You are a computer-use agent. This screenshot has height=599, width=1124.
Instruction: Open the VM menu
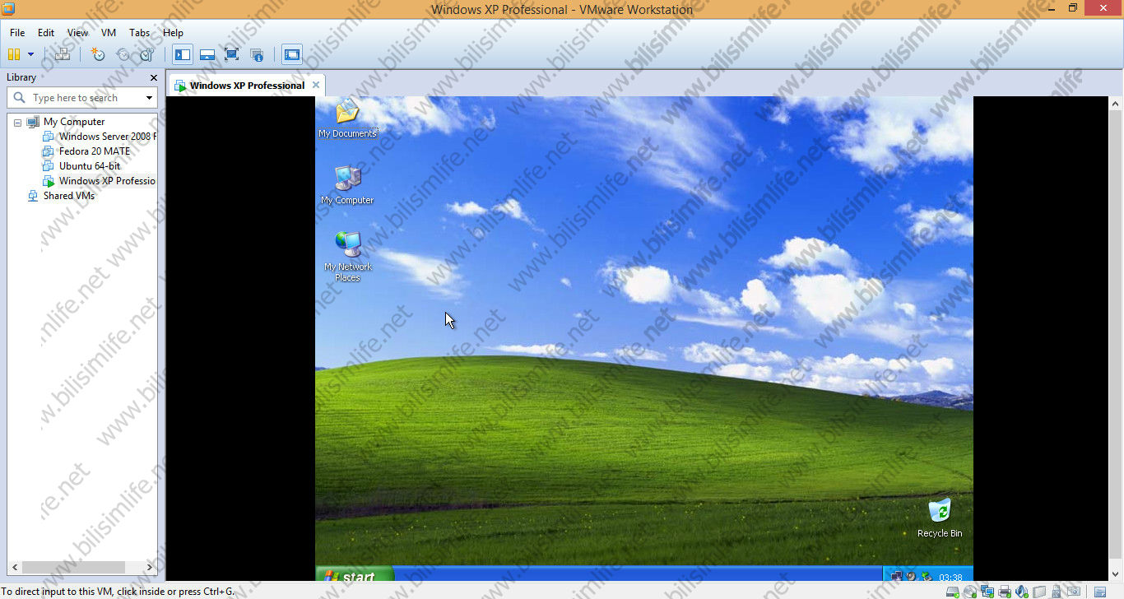pyautogui.click(x=109, y=33)
